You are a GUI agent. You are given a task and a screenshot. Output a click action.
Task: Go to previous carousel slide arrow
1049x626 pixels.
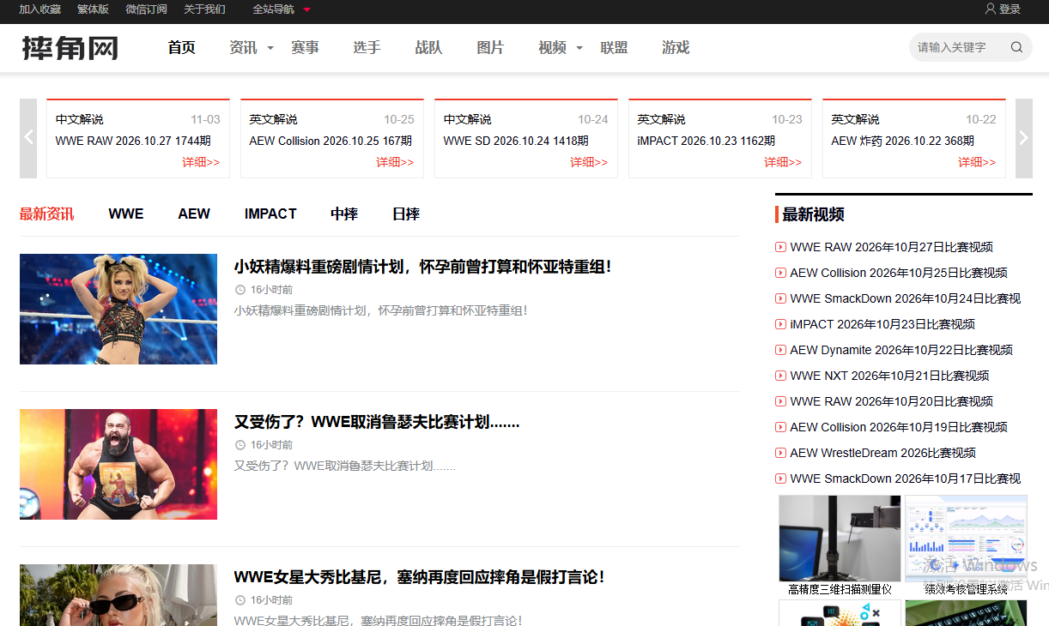coord(28,138)
